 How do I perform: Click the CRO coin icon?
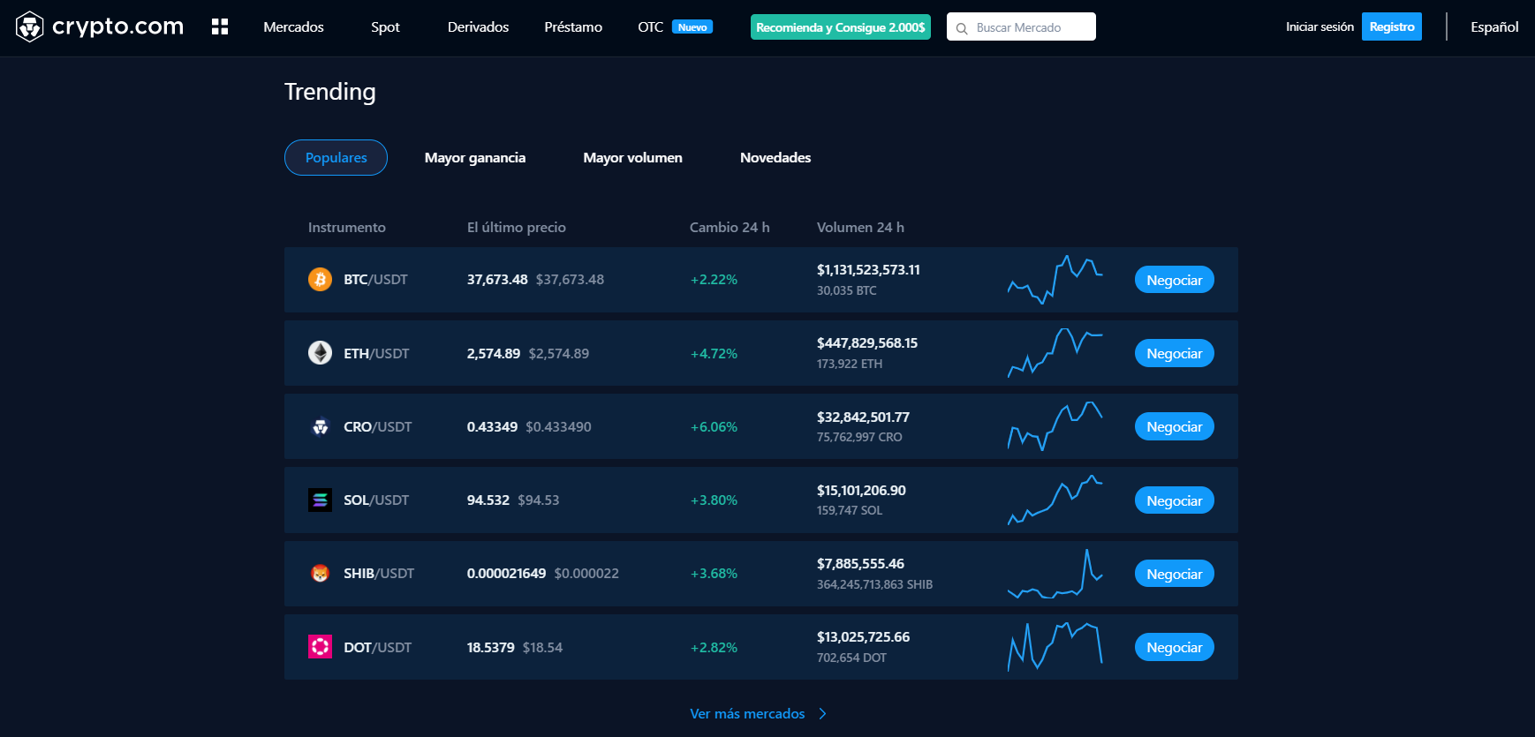tap(320, 426)
